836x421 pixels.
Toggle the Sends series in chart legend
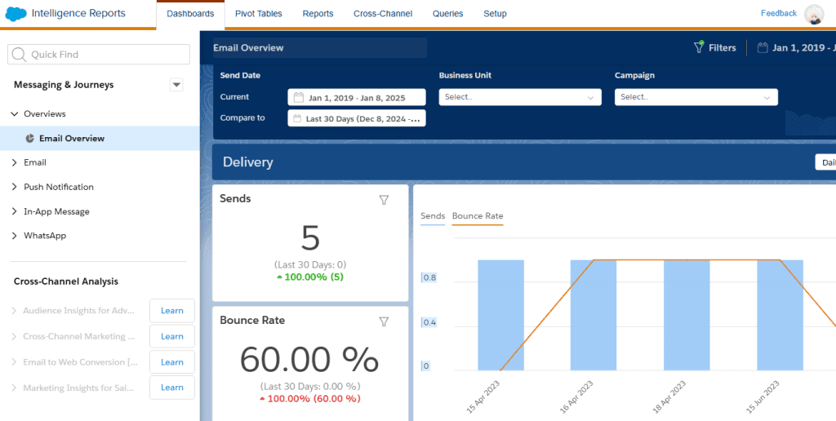433,216
